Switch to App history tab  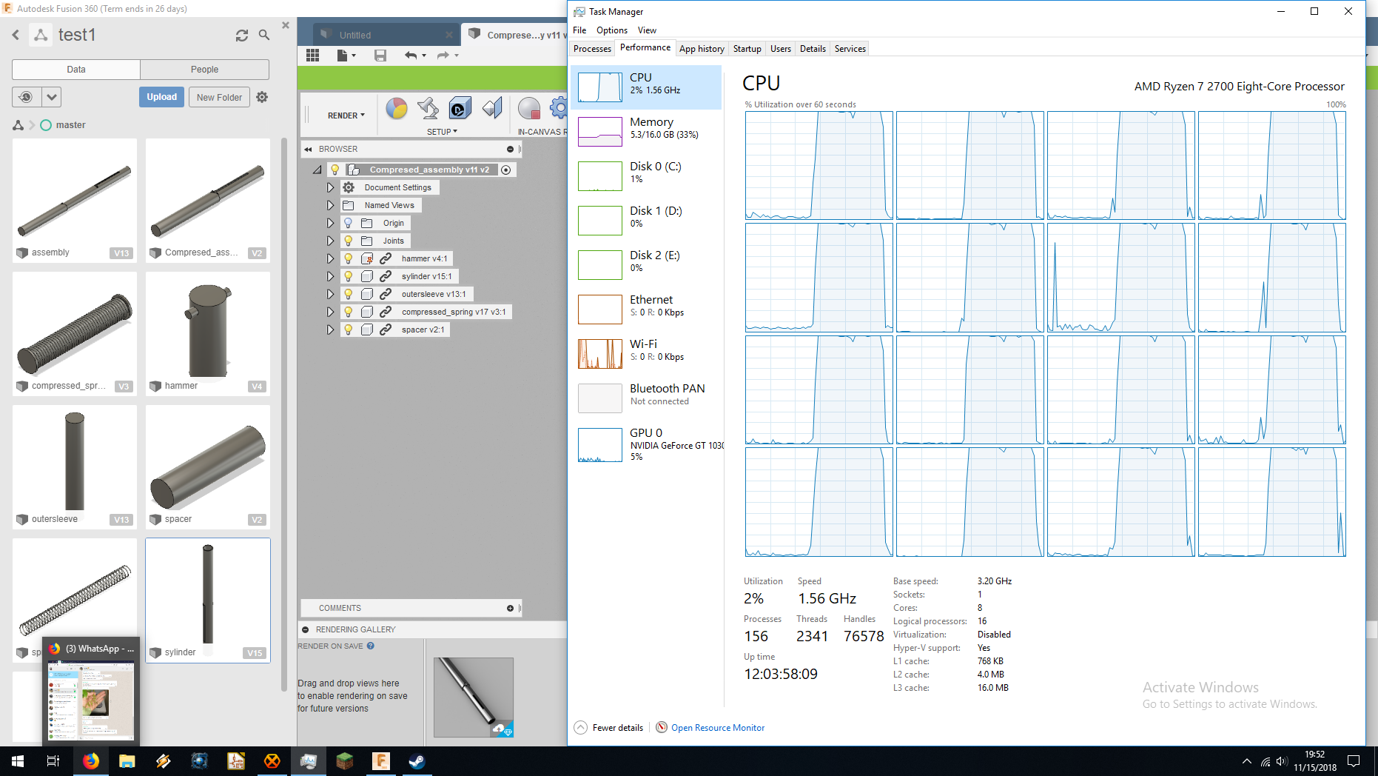click(x=702, y=49)
